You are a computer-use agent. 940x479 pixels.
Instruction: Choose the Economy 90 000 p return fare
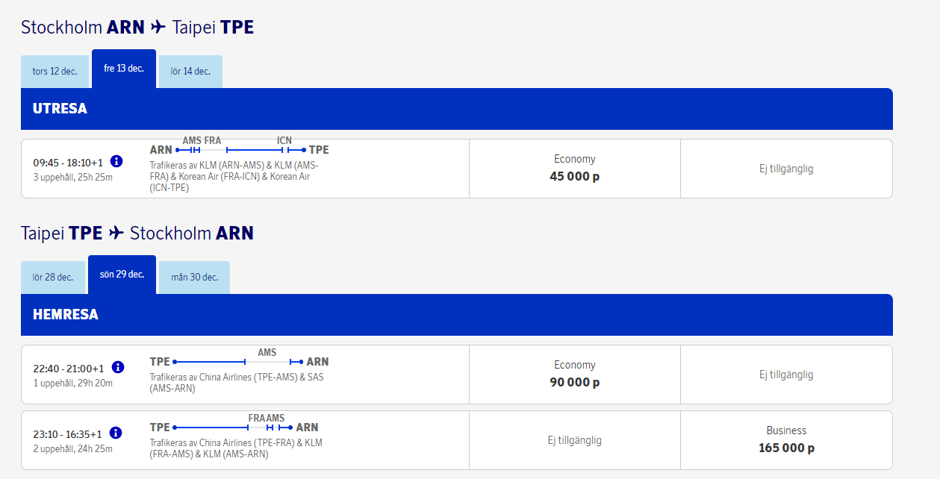click(x=574, y=375)
